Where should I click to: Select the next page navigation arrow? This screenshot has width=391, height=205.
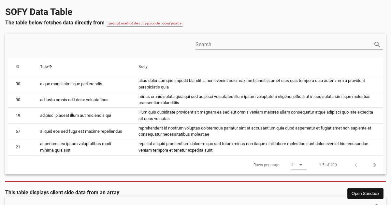coord(374,165)
